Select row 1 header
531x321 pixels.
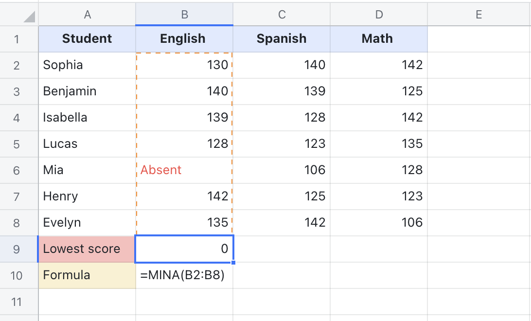tap(17, 39)
